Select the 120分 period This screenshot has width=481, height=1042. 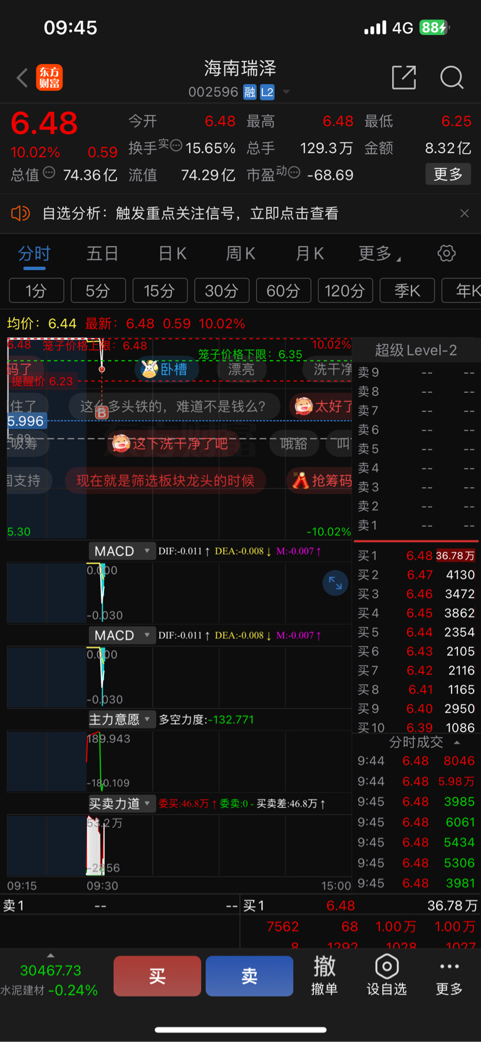click(x=345, y=291)
